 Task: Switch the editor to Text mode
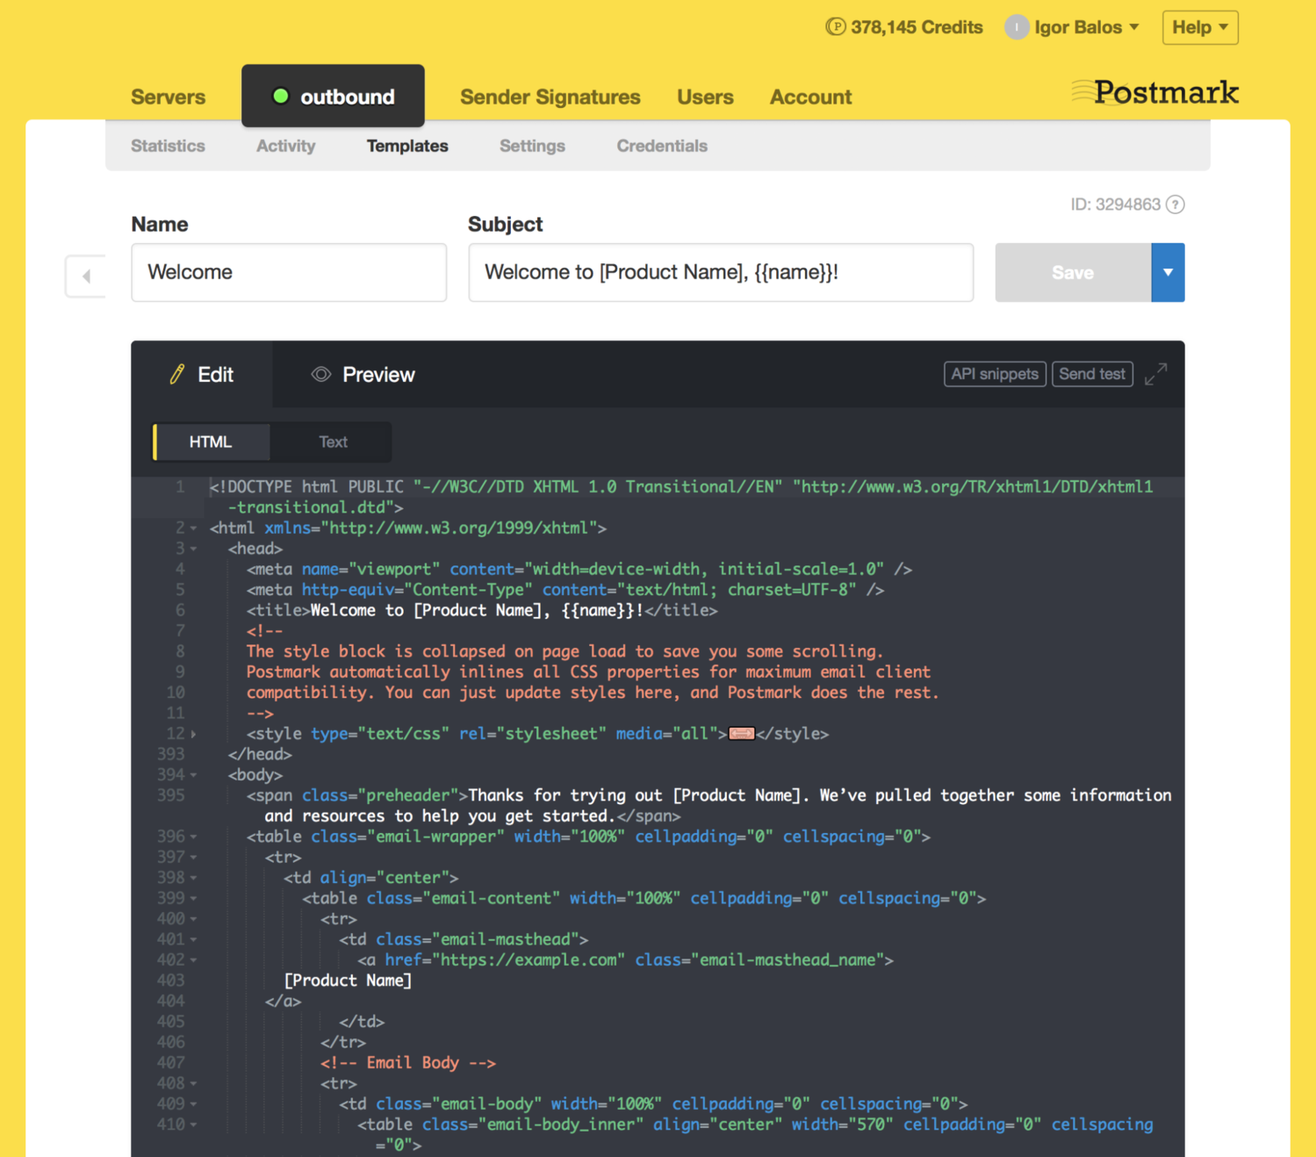click(x=333, y=442)
